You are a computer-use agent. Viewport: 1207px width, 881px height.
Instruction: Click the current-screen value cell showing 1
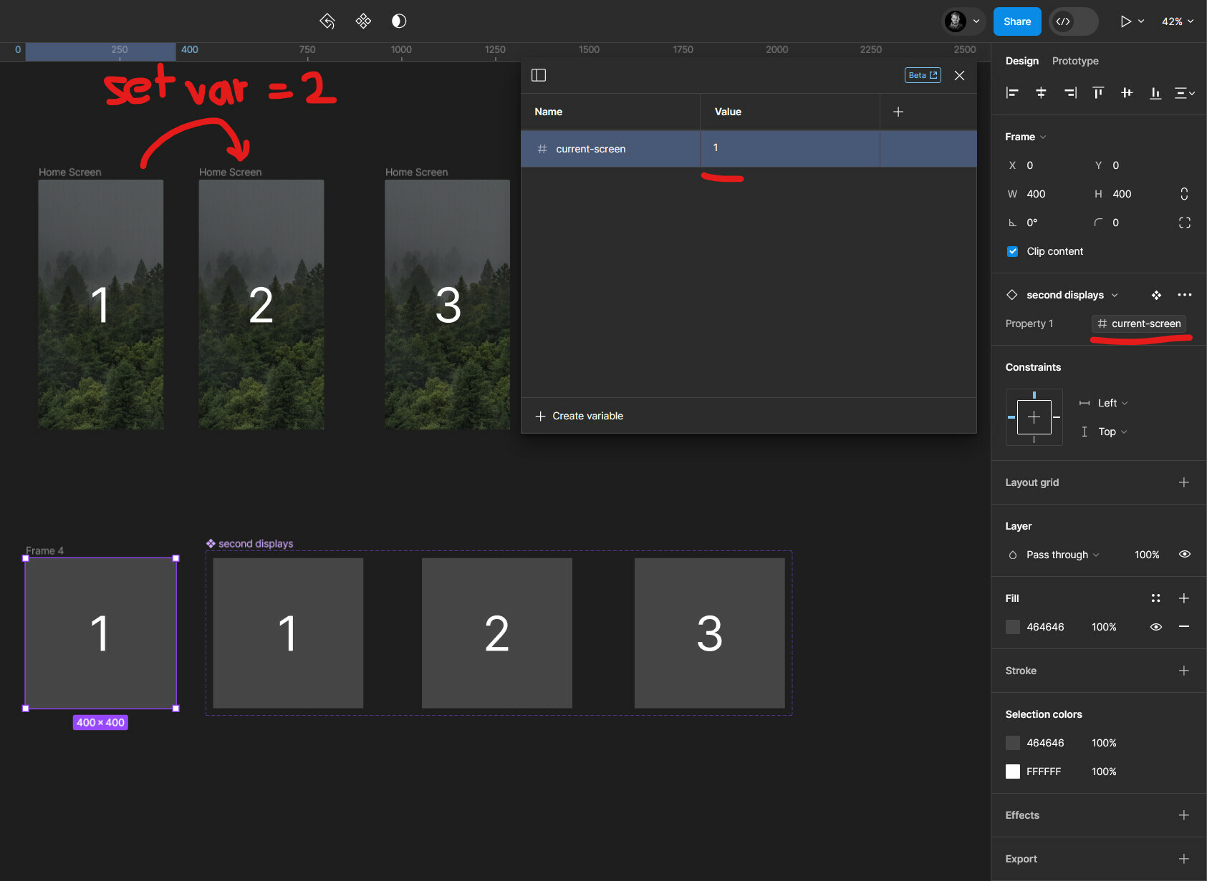pyautogui.click(x=790, y=149)
